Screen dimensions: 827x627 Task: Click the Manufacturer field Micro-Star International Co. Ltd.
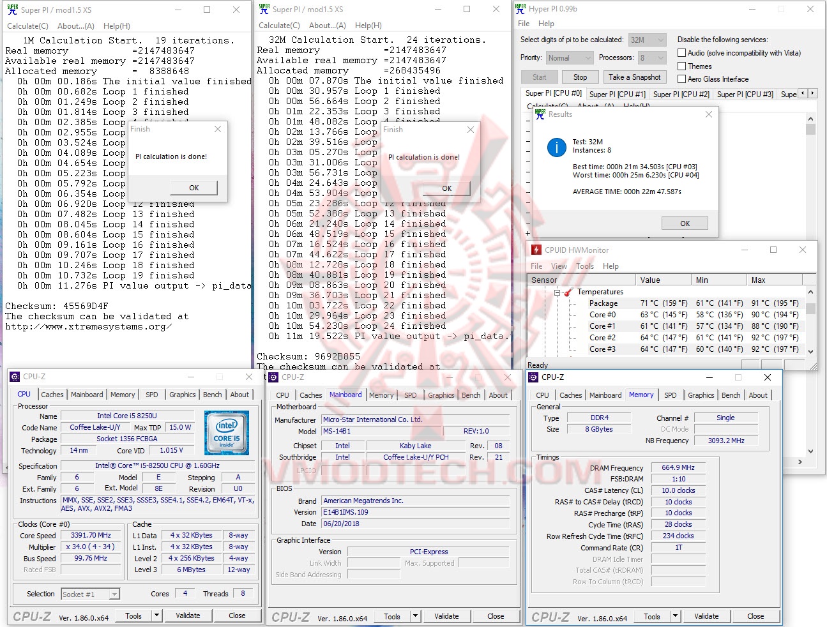[x=416, y=419]
